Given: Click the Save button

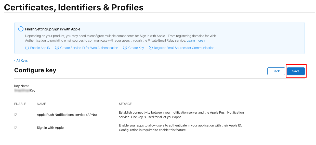Looking at the screenshot, I should [296, 71].
